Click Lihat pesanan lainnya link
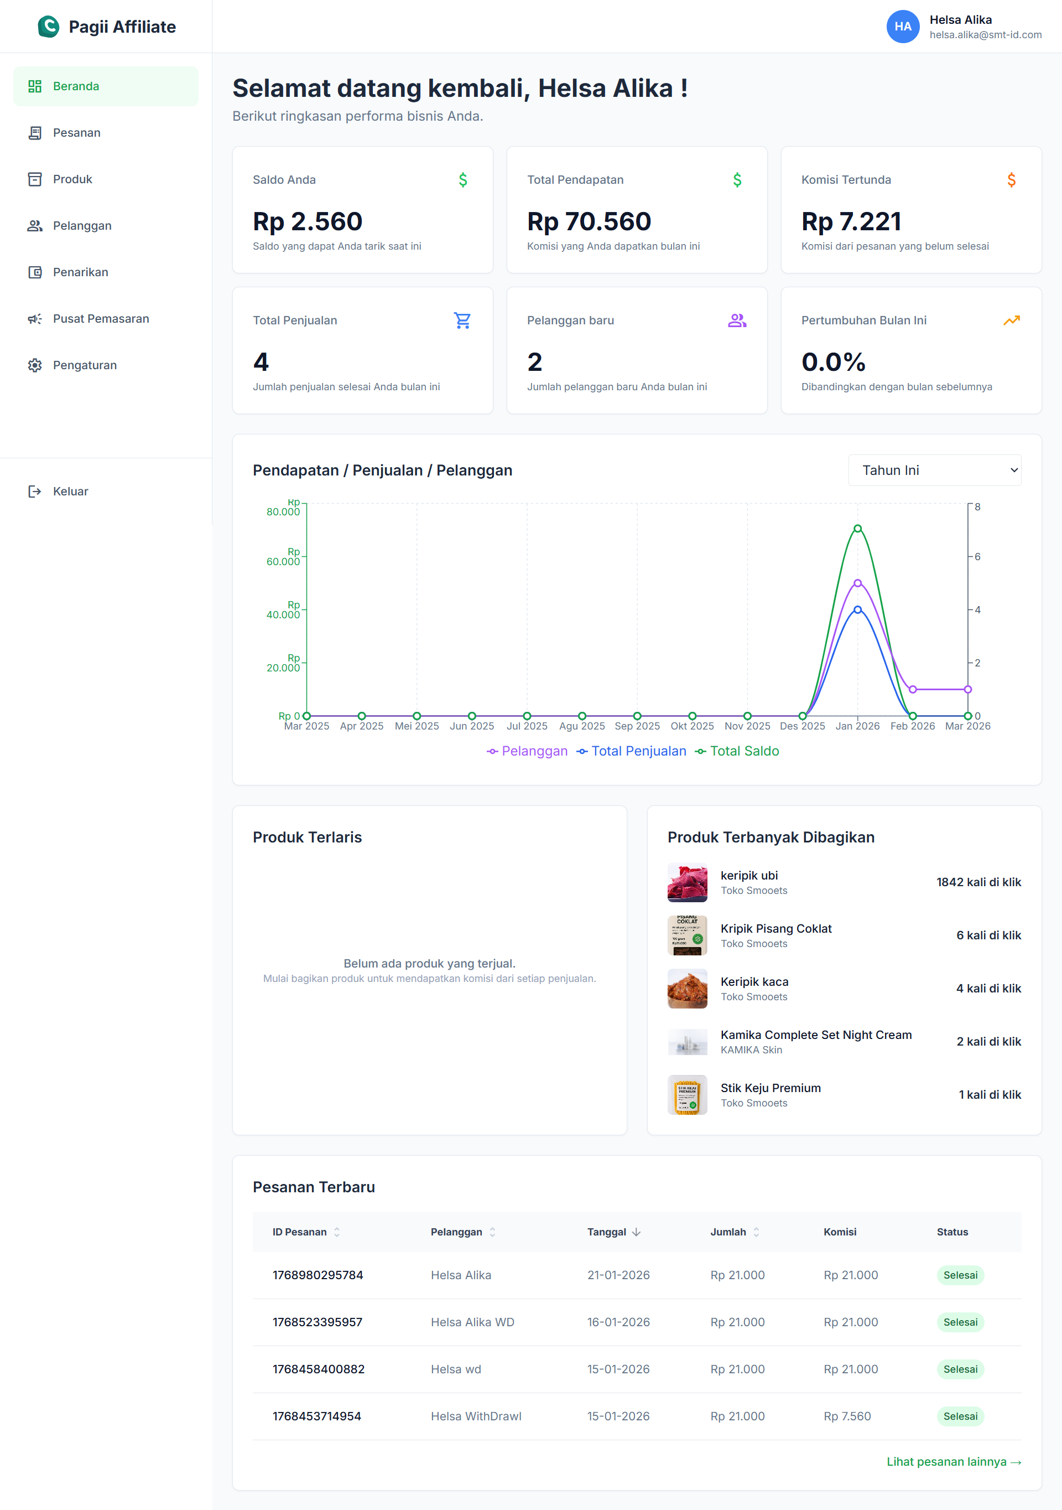The image size is (1062, 1510). pos(954,1461)
